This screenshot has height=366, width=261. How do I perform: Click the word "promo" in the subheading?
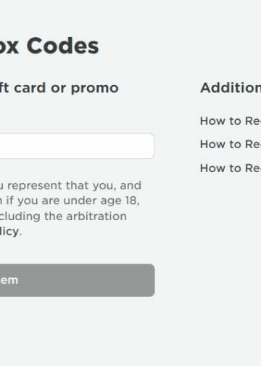(x=95, y=89)
